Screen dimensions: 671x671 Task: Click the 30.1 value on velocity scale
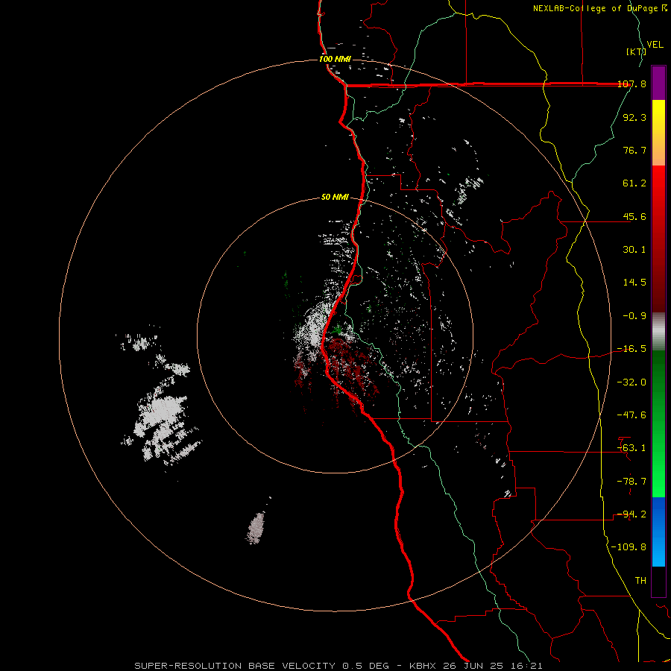click(x=634, y=250)
